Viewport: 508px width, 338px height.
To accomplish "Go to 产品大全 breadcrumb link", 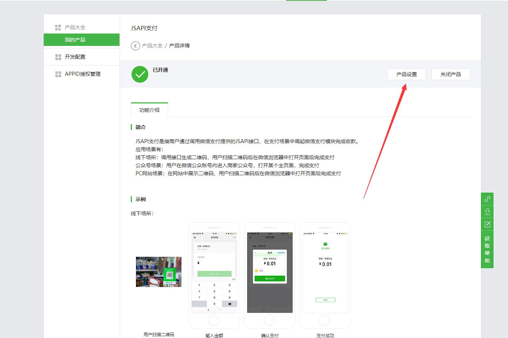I will coord(152,46).
